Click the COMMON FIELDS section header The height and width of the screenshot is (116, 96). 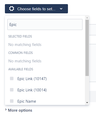point(21,53)
